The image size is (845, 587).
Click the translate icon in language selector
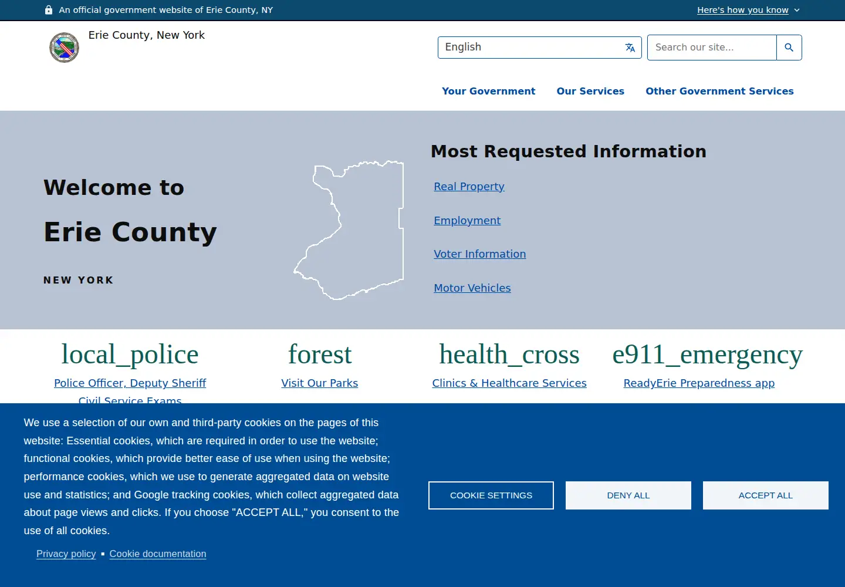[630, 48]
